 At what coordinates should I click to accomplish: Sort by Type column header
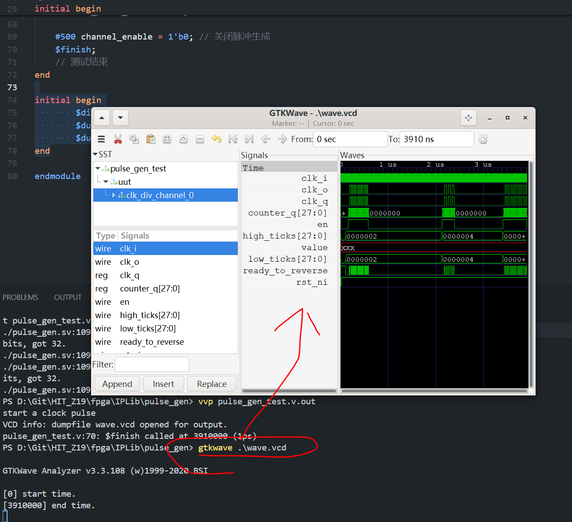click(106, 235)
